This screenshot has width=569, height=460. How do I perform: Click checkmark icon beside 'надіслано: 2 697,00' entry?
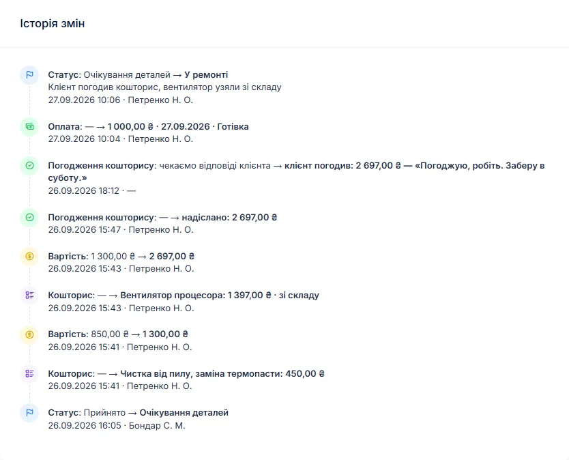click(29, 218)
